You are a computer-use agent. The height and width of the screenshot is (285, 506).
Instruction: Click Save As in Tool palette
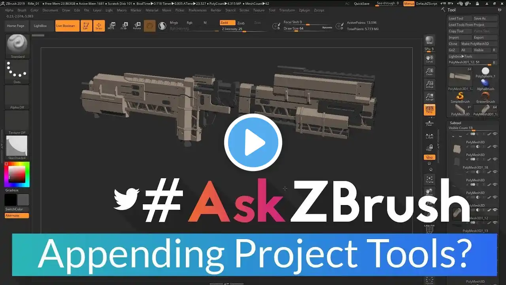coord(485,18)
